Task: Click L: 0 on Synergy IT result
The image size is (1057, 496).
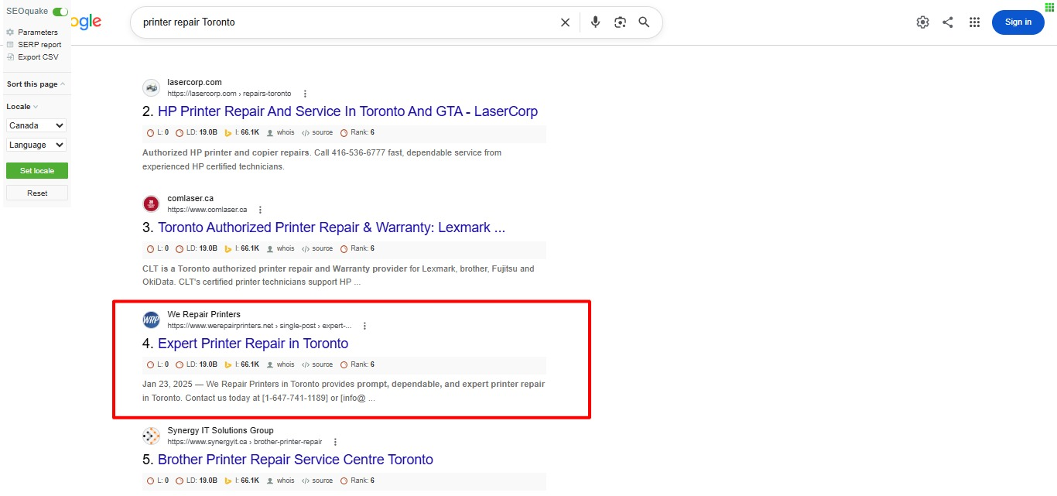Action: 158,481
